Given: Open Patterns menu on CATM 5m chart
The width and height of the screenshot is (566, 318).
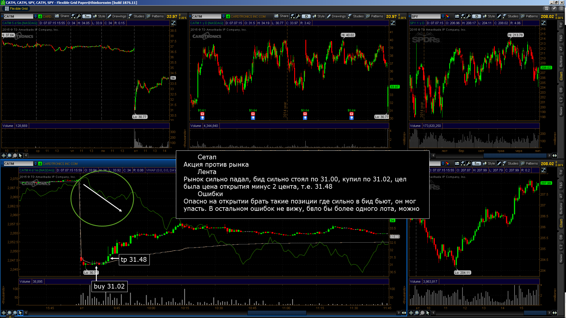Looking at the screenshot, I should [155, 16].
